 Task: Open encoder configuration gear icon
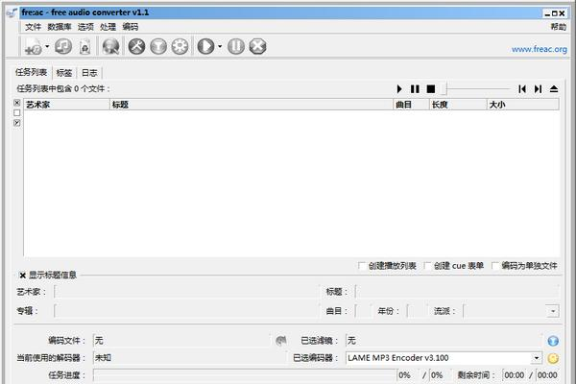click(180, 47)
